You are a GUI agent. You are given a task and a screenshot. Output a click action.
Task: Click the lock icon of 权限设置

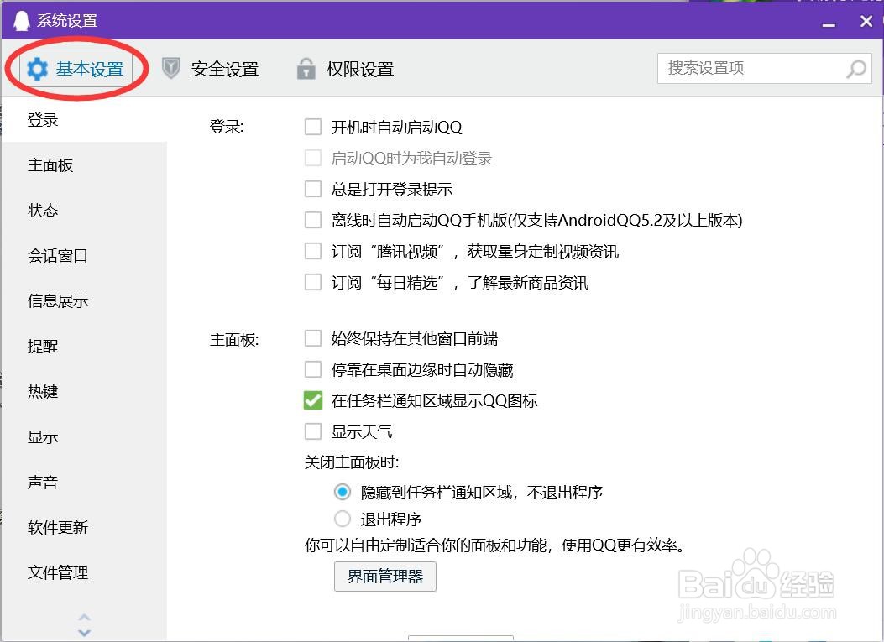pos(306,68)
